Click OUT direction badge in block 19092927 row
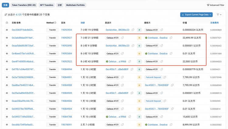The width and height of the screenshot is (228, 129). (x=139, y=38)
